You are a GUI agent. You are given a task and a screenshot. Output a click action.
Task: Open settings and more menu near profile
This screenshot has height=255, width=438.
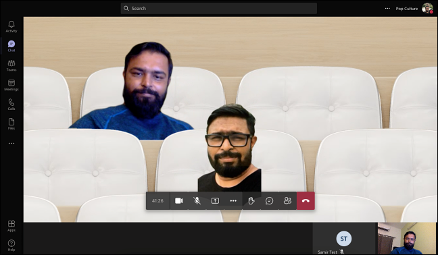387,8
